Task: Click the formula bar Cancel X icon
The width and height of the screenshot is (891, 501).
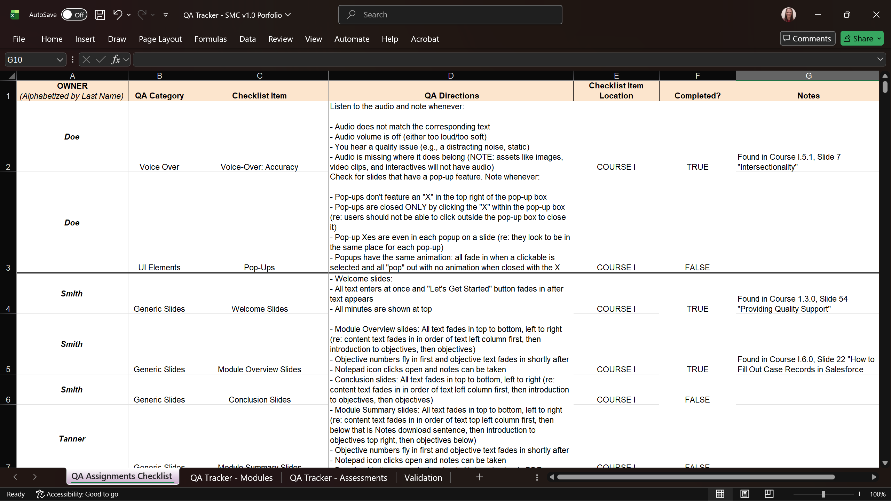Action: (x=86, y=60)
